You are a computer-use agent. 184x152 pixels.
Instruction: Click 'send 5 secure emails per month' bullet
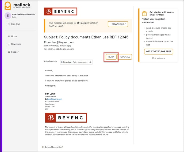click(159, 30)
